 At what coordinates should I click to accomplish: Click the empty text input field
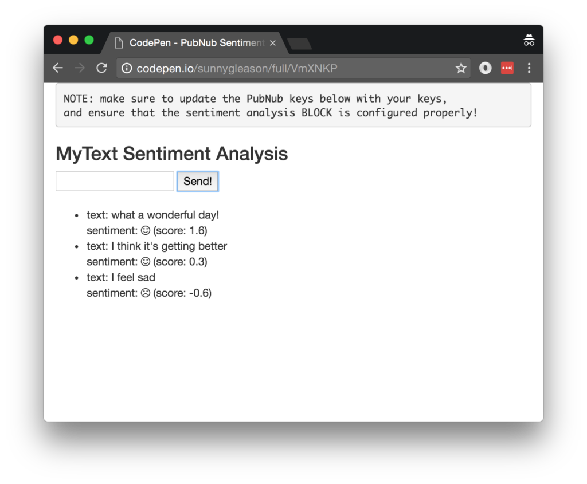[114, 180]
